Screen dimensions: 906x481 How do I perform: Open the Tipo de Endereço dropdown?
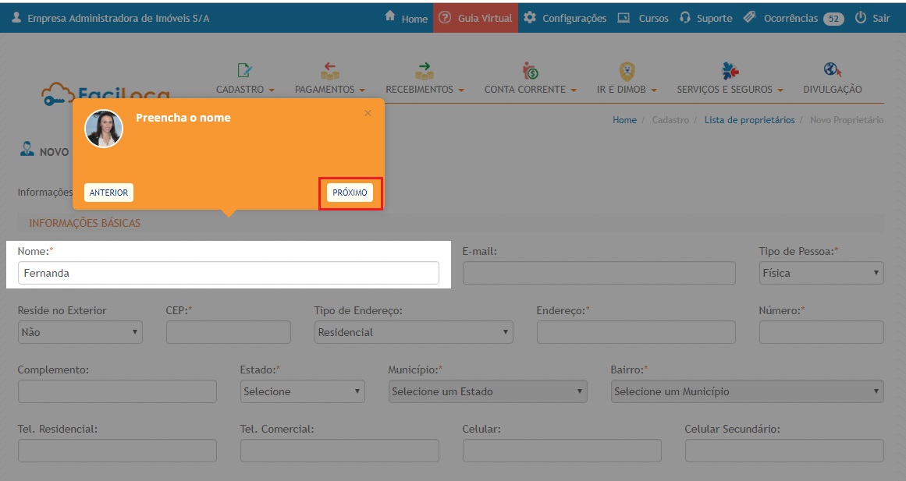pyautogui.click(x=414, y=332)
